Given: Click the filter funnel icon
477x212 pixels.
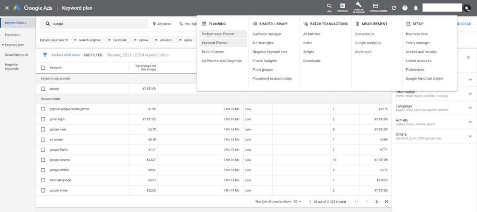Looking at the screenshot, I should point(45,55).
